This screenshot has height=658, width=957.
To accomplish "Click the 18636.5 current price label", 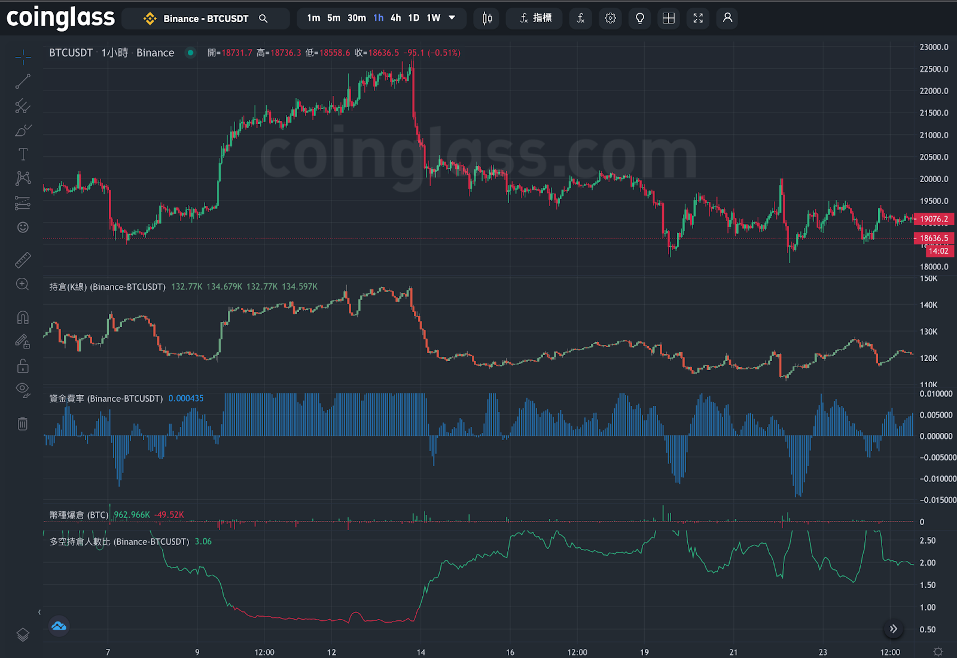I will tap(934, 238).
